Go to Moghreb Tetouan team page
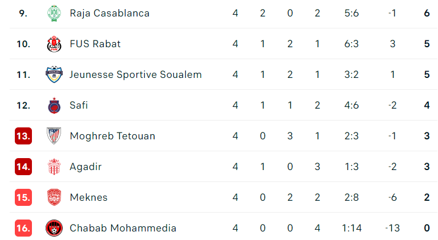The image size is (438, 240). pos(112,136)
